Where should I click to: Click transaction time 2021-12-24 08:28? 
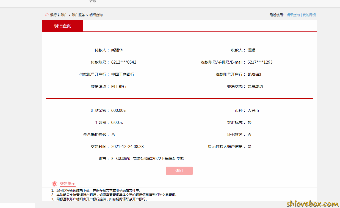click(128, 147)
